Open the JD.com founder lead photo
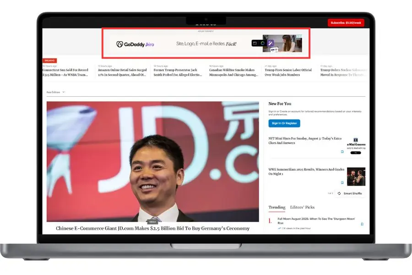This screenshot has height=275, width=412. tap(152, 160)
